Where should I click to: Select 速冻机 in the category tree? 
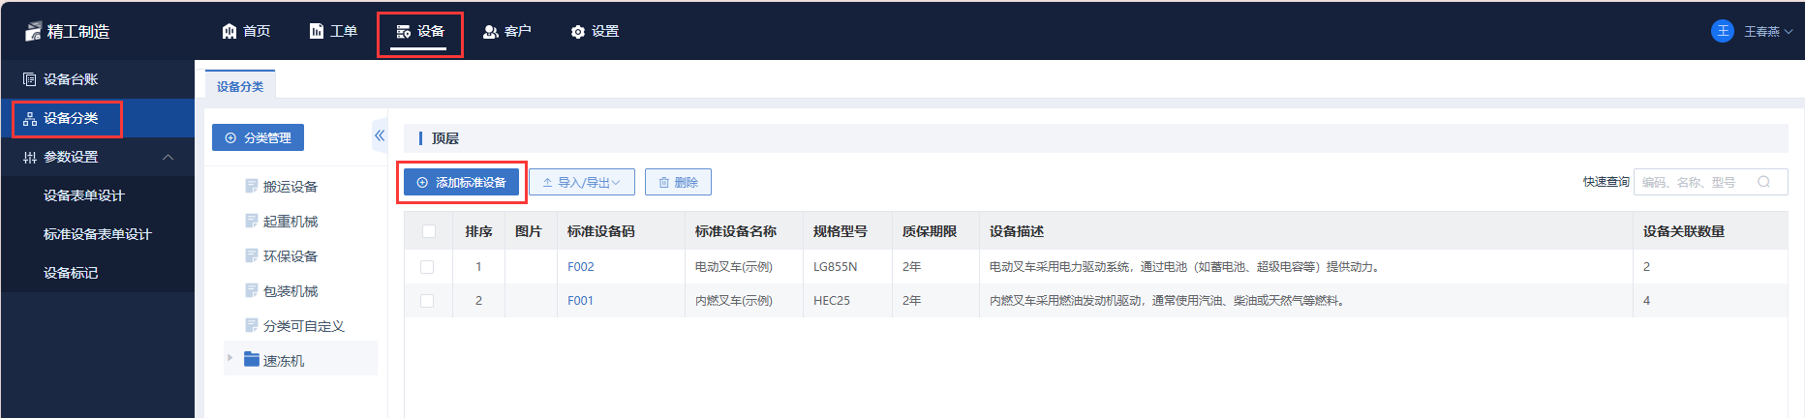(284, 360)
